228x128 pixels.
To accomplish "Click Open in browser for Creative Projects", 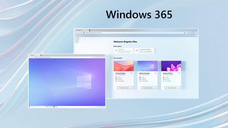I will [124, 88].
